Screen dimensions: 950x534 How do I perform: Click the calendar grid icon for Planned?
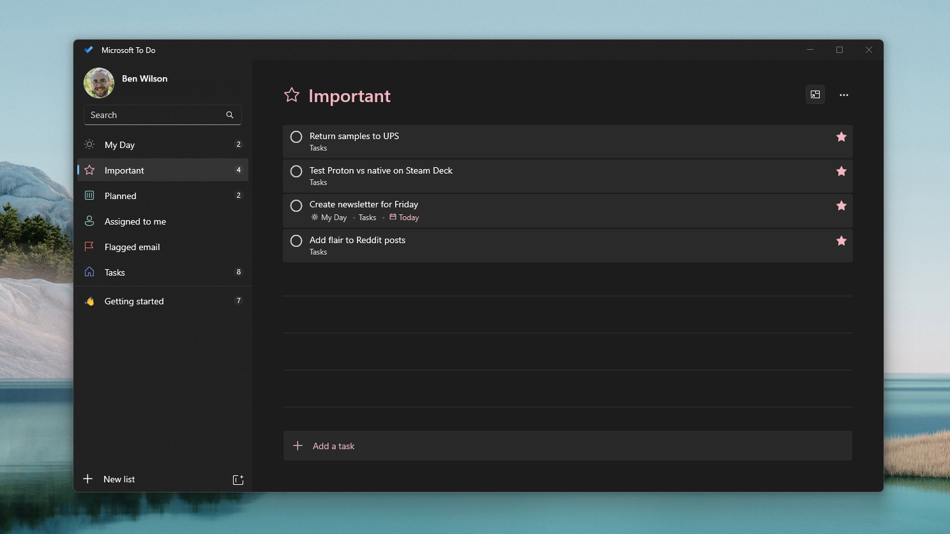point(89,195)
